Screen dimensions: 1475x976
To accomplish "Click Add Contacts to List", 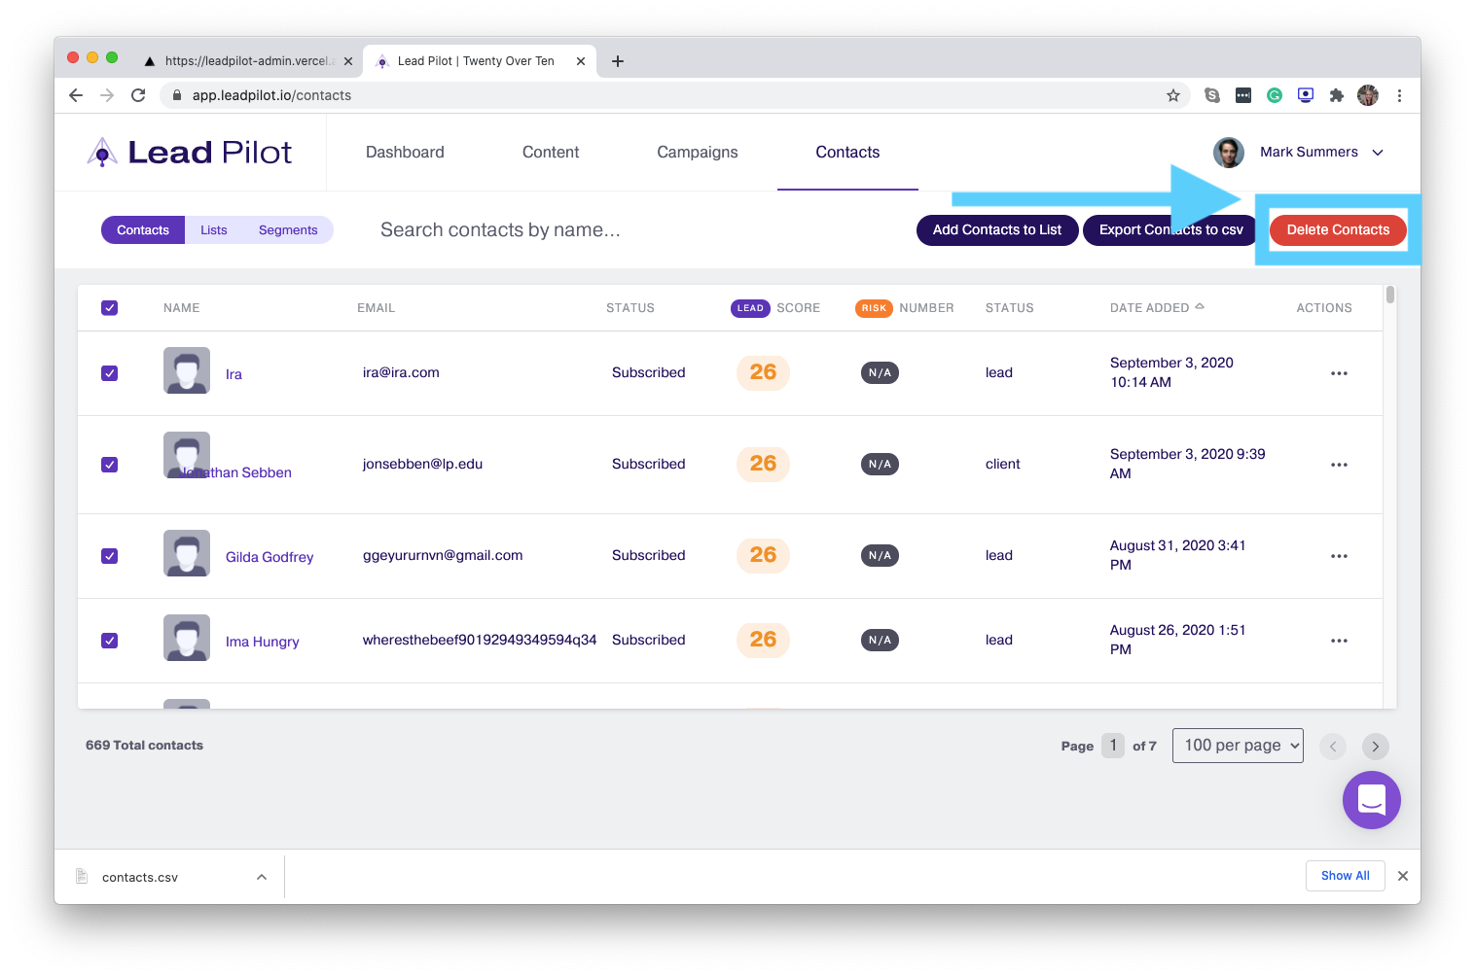I will (996, 230).
